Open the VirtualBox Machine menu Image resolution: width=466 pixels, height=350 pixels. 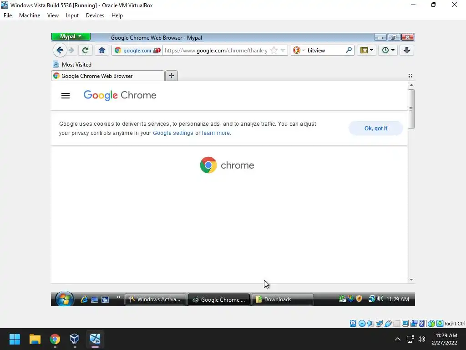30,15
